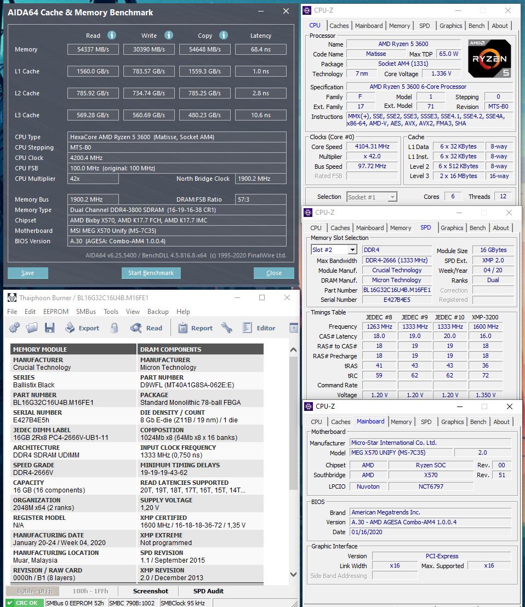Switch to Caches tab in top CPU-Z window
Viewport: 525px width, 607px height.
tap(339, 26)
